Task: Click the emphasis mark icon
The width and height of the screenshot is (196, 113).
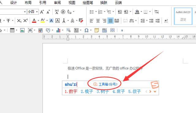Action: 64,21
